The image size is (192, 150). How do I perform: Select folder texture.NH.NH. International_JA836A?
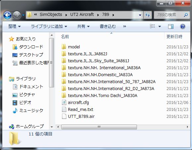104,68
